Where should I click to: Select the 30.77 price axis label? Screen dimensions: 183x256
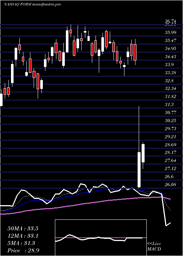click(x=171, y=113)
